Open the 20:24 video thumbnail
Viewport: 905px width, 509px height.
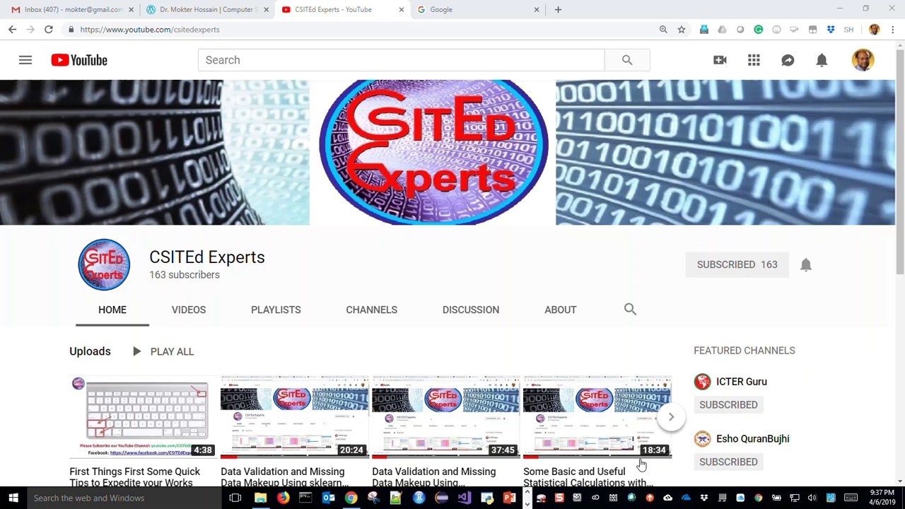click(294, 417)
